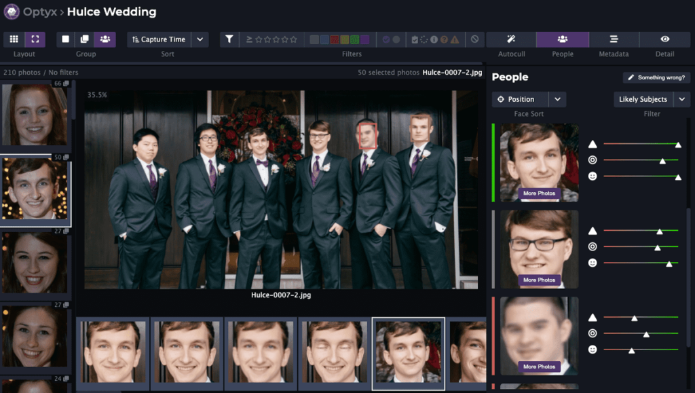
Task: Click More Photos on the glasses face
Action: point(539,280)
